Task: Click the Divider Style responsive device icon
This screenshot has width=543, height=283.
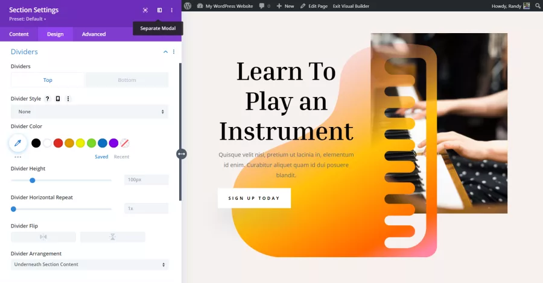Action: [x=58, y=99]
